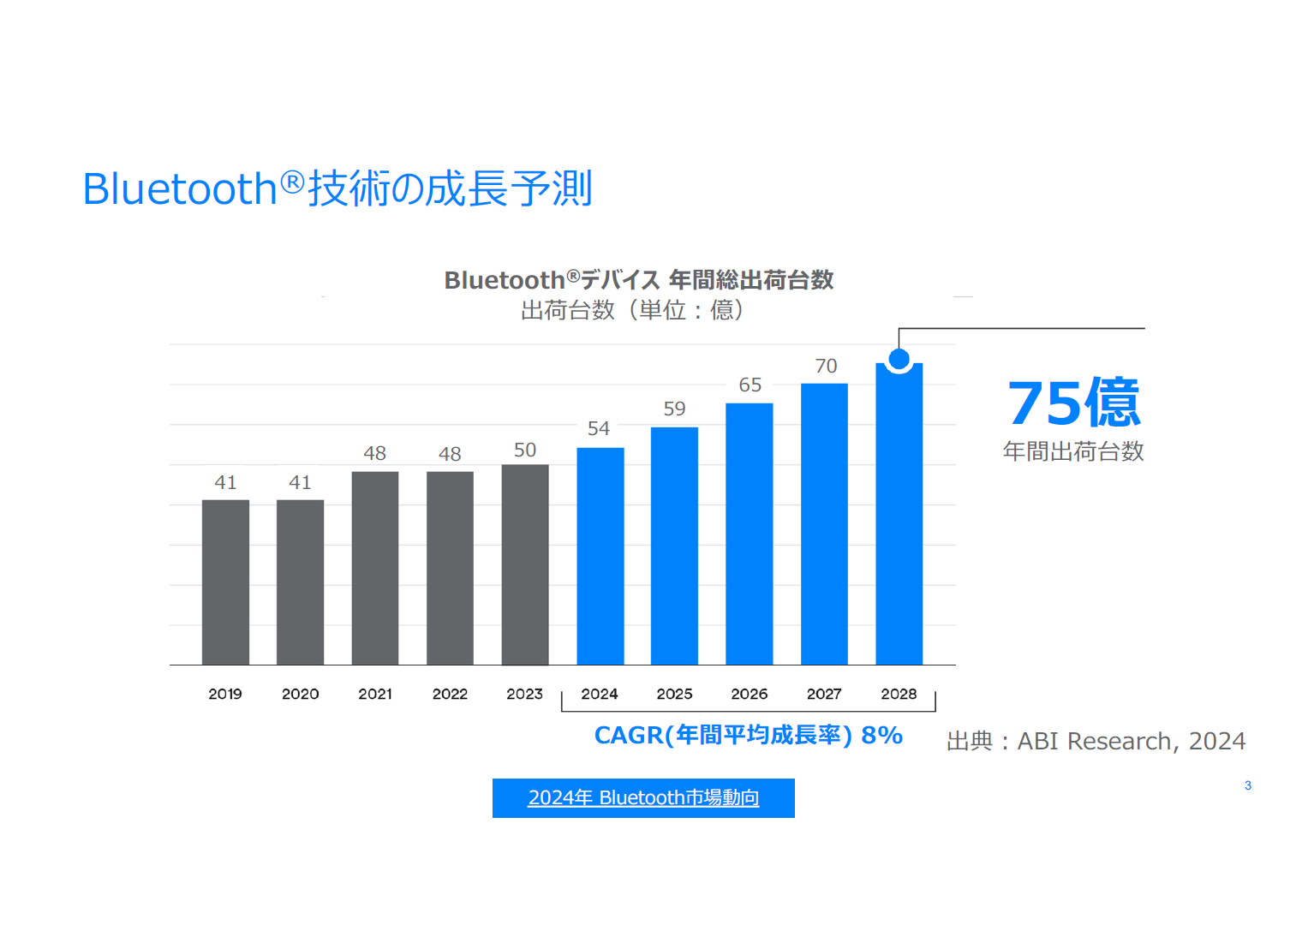Click the axis label 2019
1308x925 pixels.
click(225, 694)
